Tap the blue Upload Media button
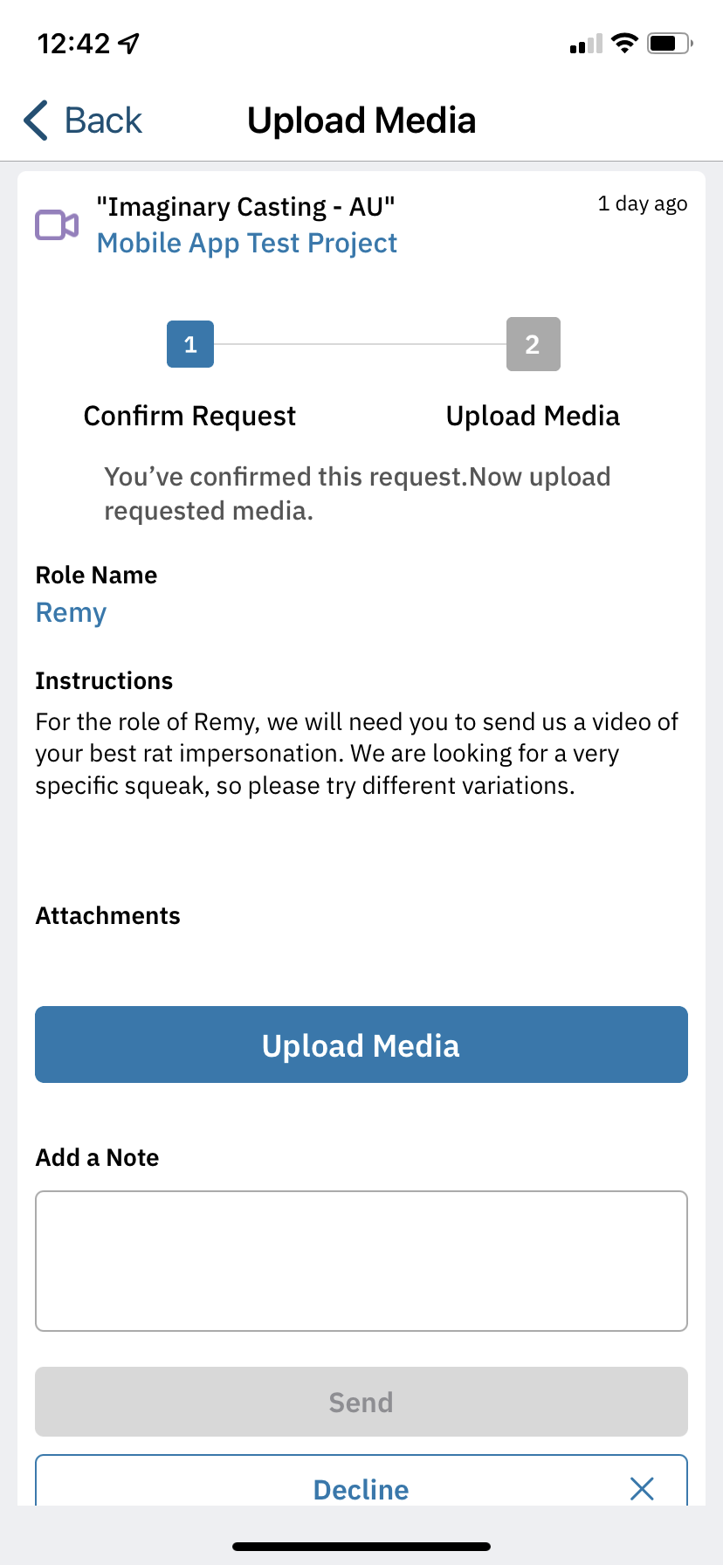The image size is (723, 1565). click(x=361, y=1044)
